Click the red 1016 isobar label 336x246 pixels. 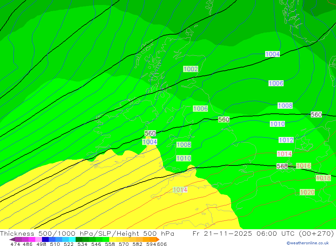click(304, 166)
